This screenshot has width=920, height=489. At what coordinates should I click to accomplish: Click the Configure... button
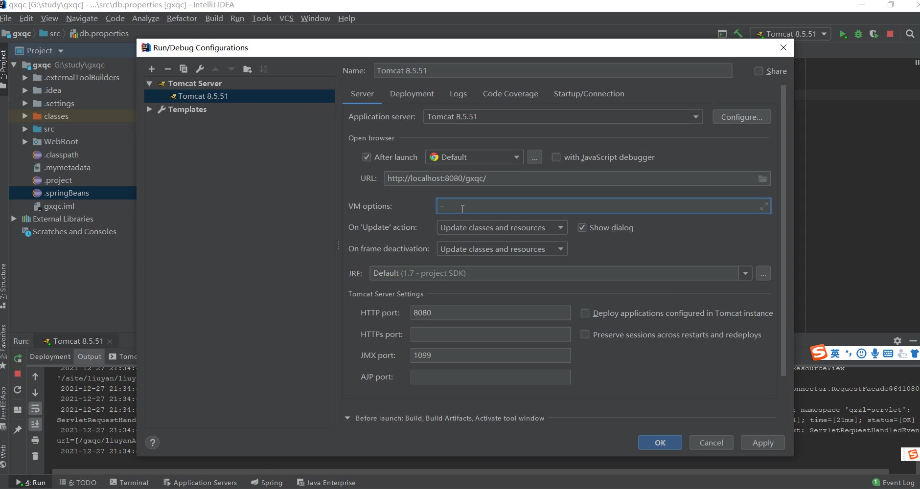pos(741,117)
